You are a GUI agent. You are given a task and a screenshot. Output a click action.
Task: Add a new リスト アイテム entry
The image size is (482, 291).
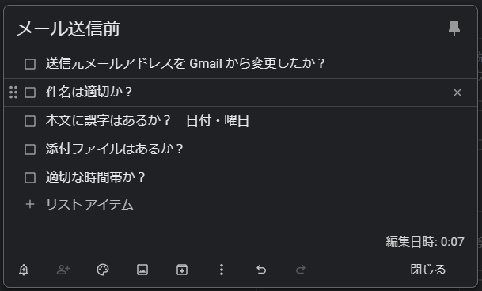point(89,205)
